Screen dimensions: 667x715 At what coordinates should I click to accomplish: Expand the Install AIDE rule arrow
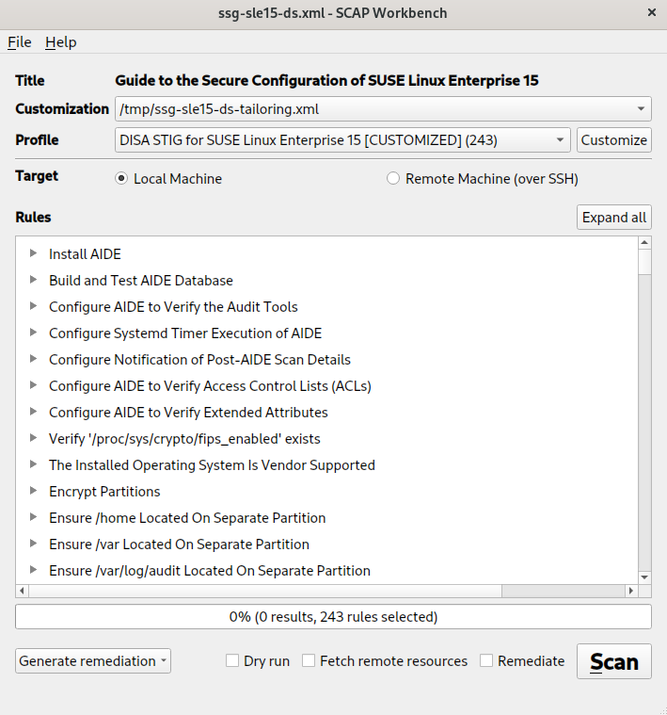coord(34,253)
